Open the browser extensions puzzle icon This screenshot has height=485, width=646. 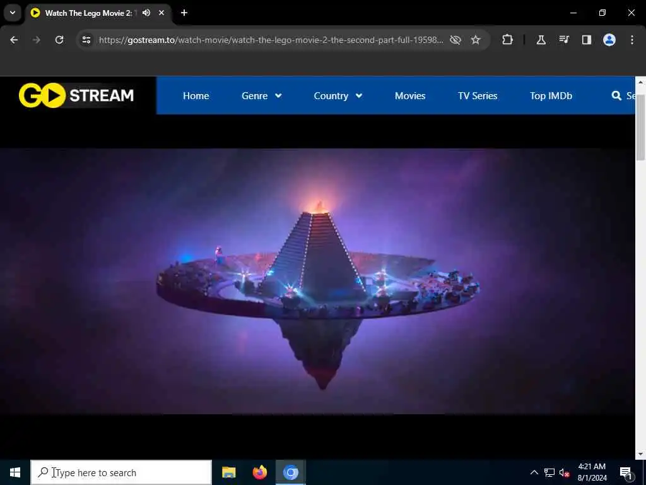[x=508, y=40]
